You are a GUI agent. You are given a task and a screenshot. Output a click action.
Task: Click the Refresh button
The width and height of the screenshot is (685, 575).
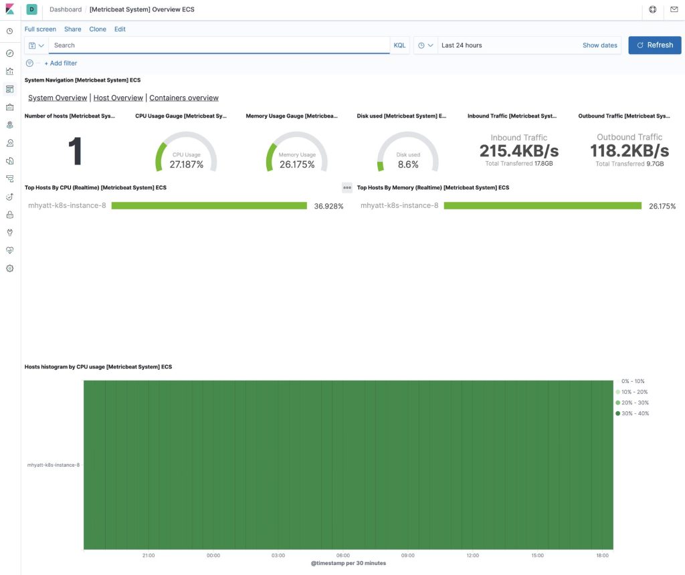point(654,45)
